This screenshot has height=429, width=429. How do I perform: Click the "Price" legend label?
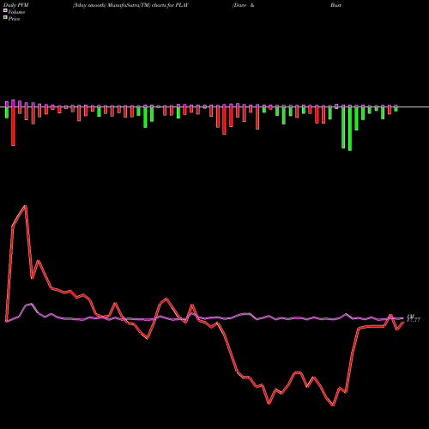[14, 19]
